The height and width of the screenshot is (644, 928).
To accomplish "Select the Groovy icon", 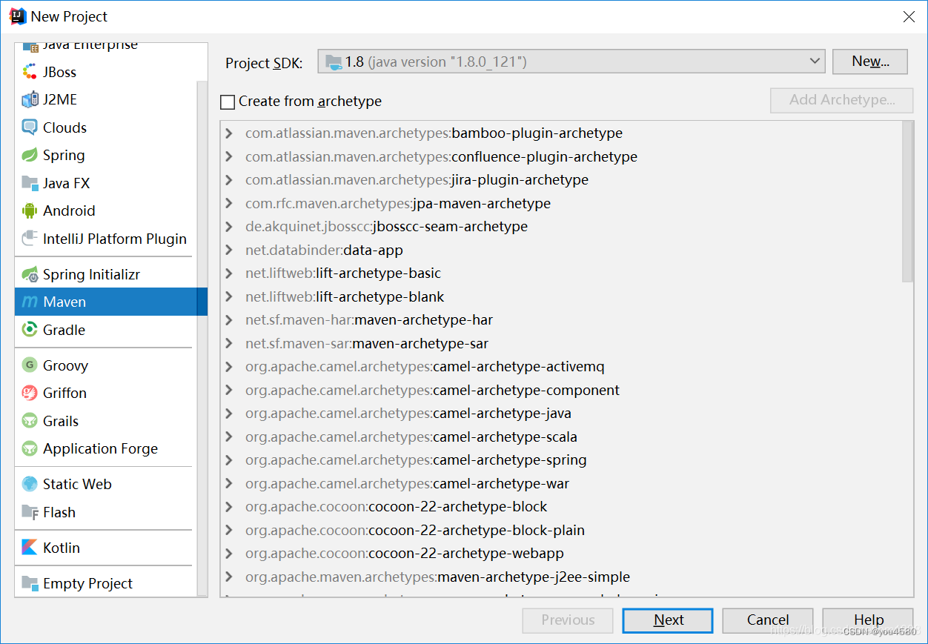I will click(x=30, y=365).
